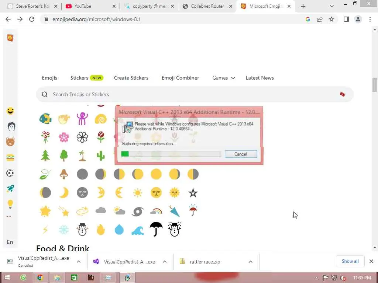Open the Emojis menu item
The image size is (378, 283).
[x=49, y=78]
